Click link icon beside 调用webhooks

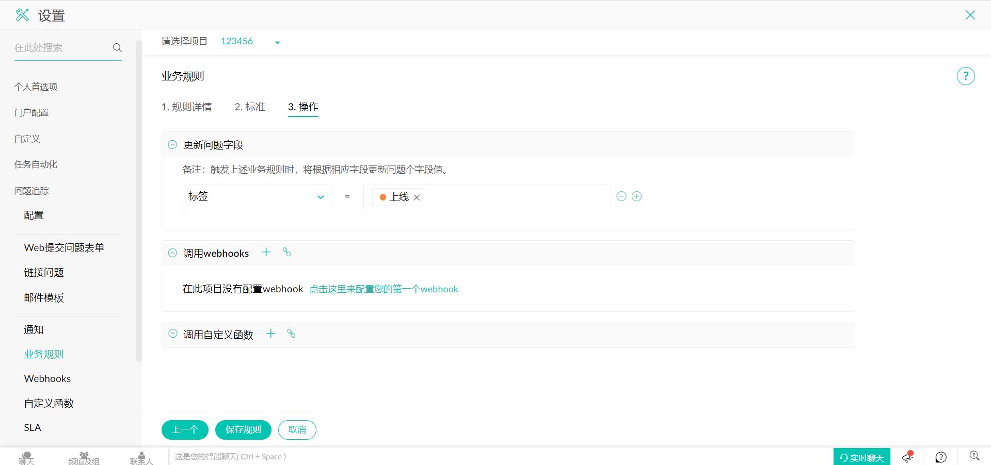coord(287,252)
